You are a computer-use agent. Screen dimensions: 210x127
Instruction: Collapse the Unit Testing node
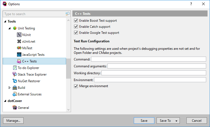pos(10,28)
